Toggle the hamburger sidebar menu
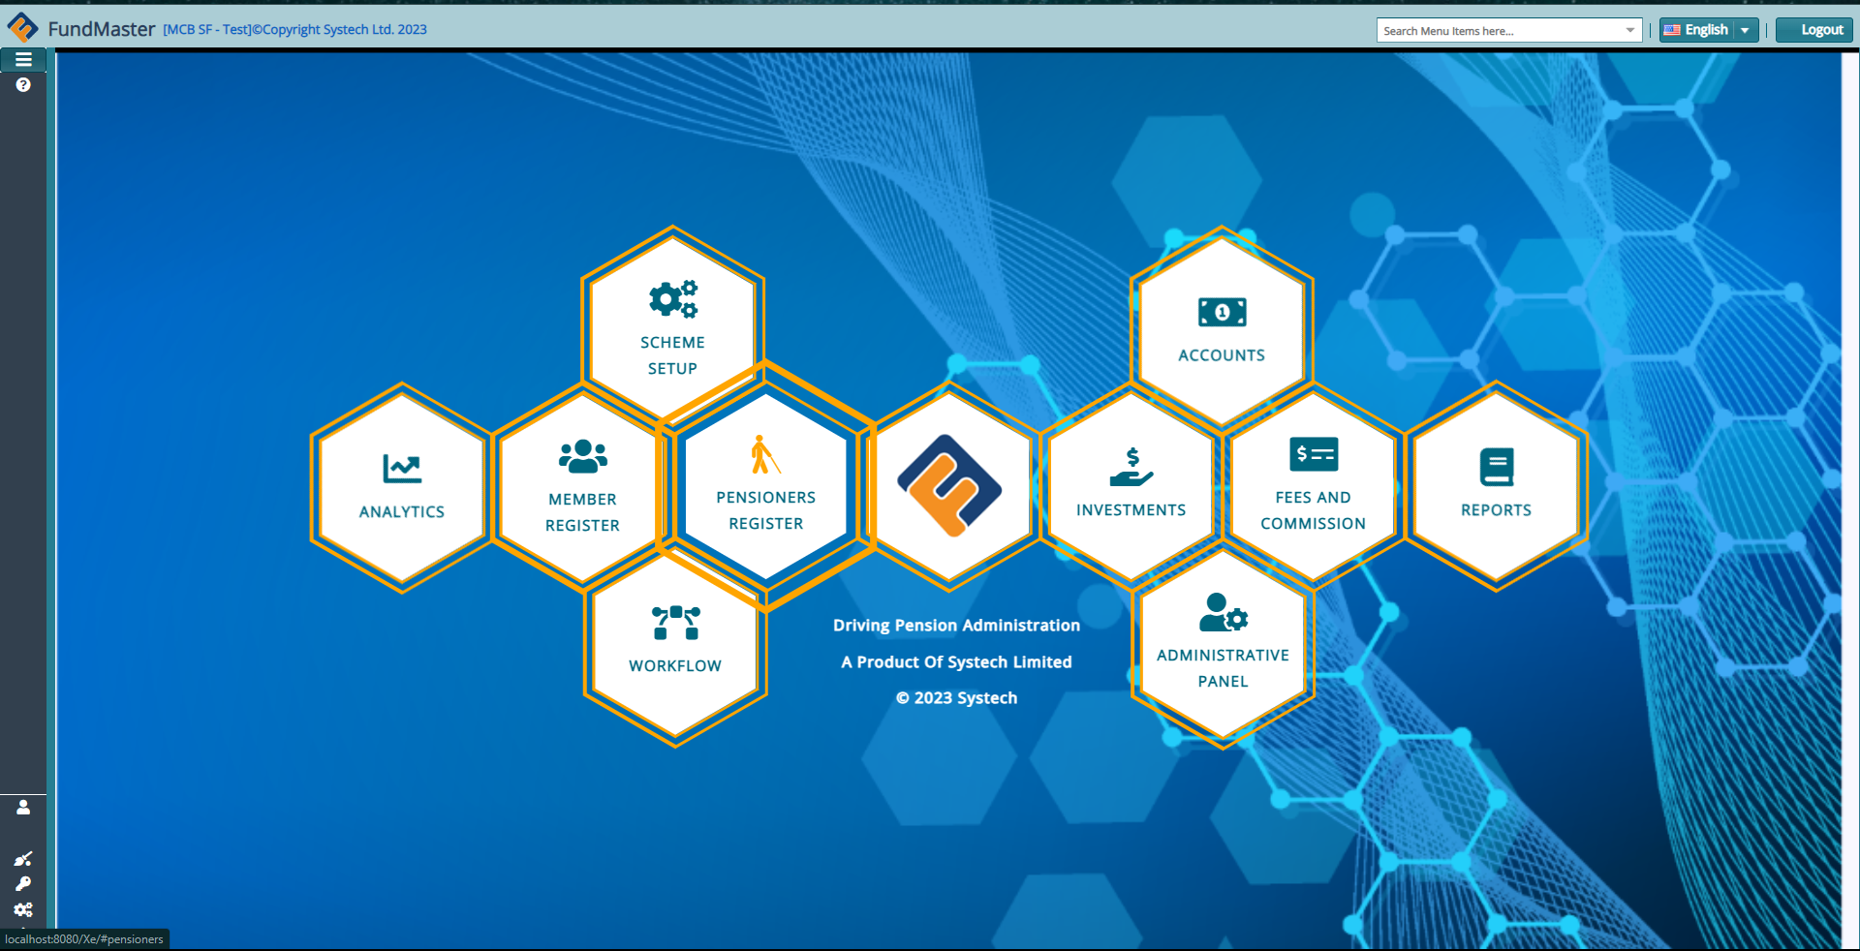The width and height of the screenshot is (1860, 951). 23,60
